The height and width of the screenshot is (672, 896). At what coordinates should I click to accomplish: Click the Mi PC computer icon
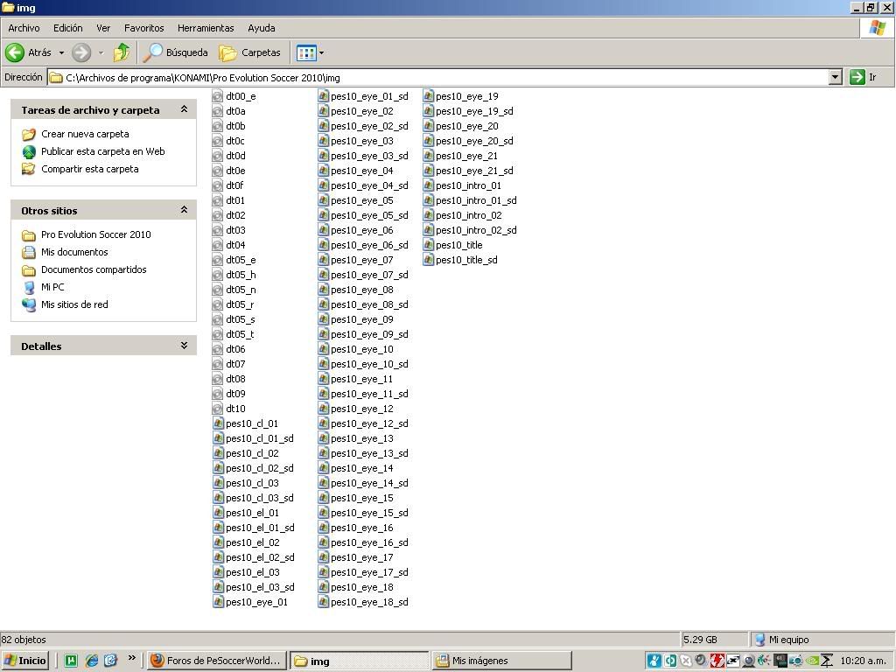point(29,287)
